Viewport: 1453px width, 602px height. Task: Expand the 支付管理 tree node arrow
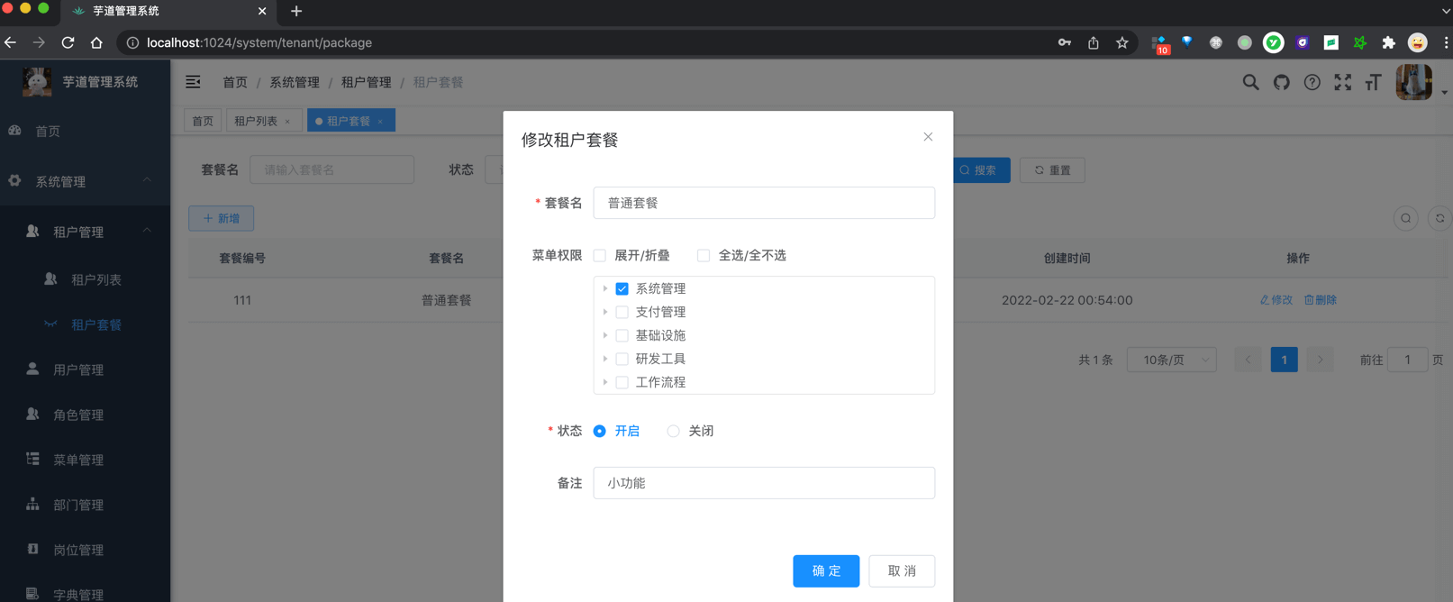[605, 313]
